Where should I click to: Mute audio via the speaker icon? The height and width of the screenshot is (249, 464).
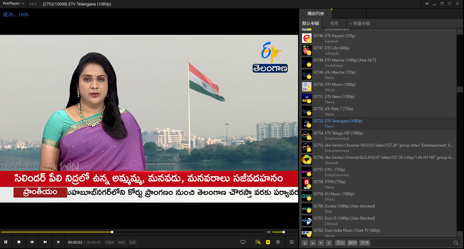[x=269, y=232]
